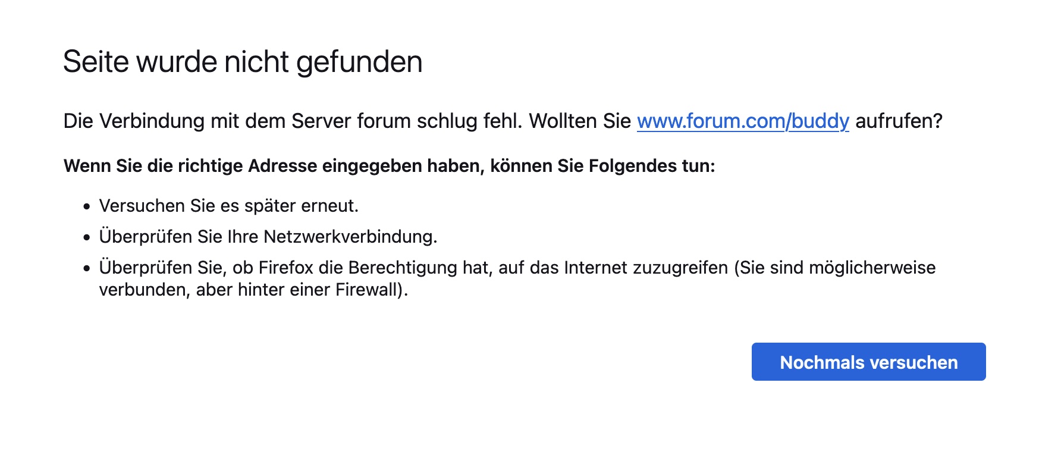Click the word "Seite" in the heading
The width and height of the screenshot is (1061, 464).
coord(95,62)
